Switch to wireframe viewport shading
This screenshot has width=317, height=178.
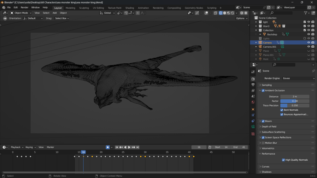point(220,13)
